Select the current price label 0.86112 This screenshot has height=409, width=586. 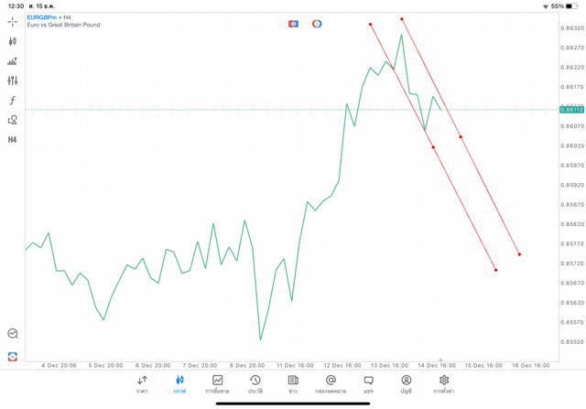coord(571,110)
